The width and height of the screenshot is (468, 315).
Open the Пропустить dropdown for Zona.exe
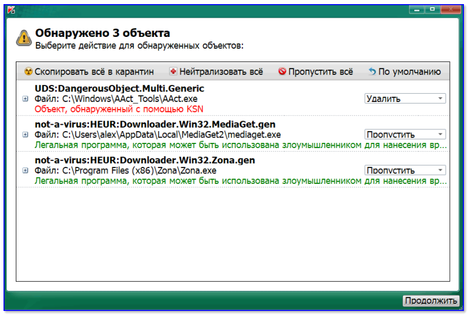(405, 170)
